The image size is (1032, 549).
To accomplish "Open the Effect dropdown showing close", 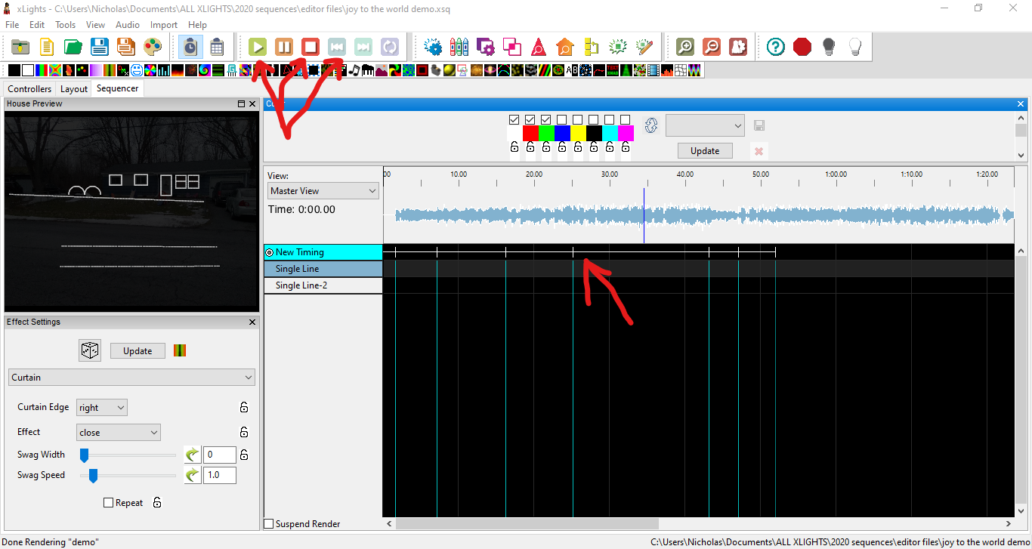I will (x=118, y=432).
